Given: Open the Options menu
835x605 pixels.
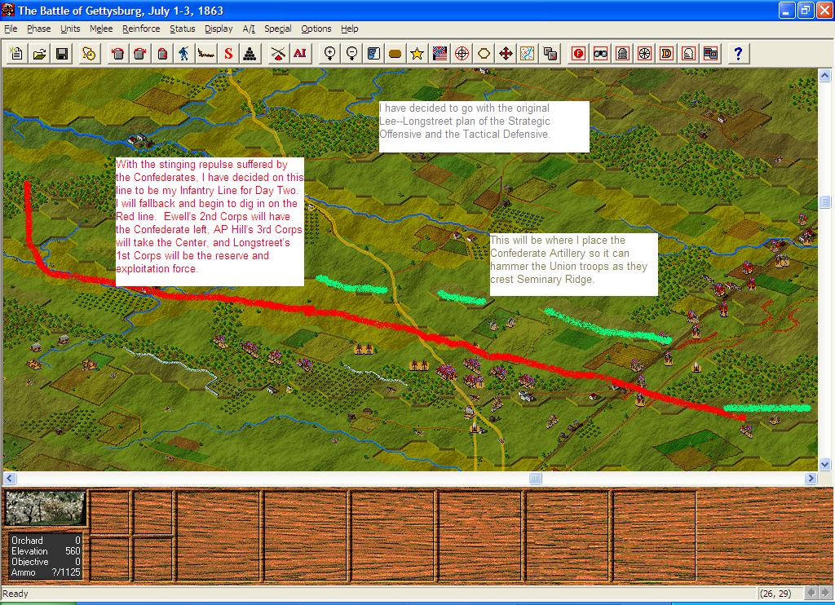Looking at the screenshot, I should tap(316, 29).
